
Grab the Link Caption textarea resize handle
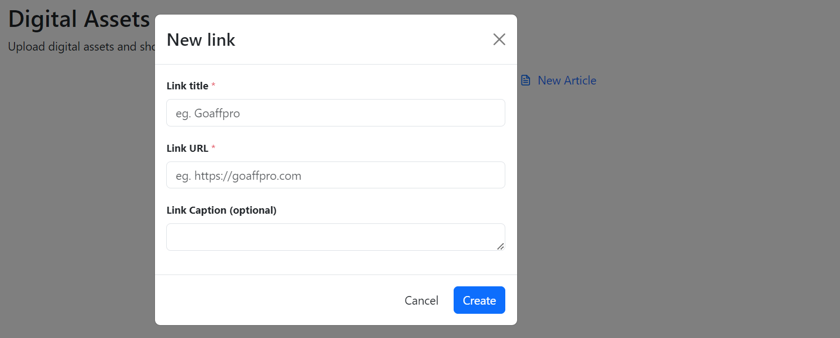tap(500, 246)
